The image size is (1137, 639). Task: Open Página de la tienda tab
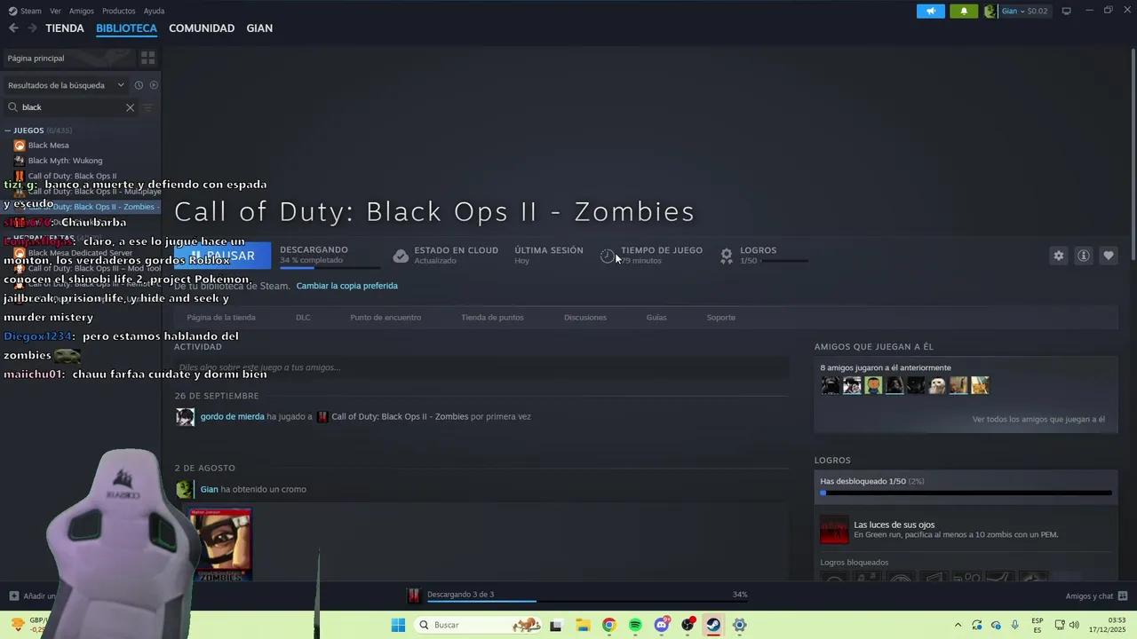[221, 318]
